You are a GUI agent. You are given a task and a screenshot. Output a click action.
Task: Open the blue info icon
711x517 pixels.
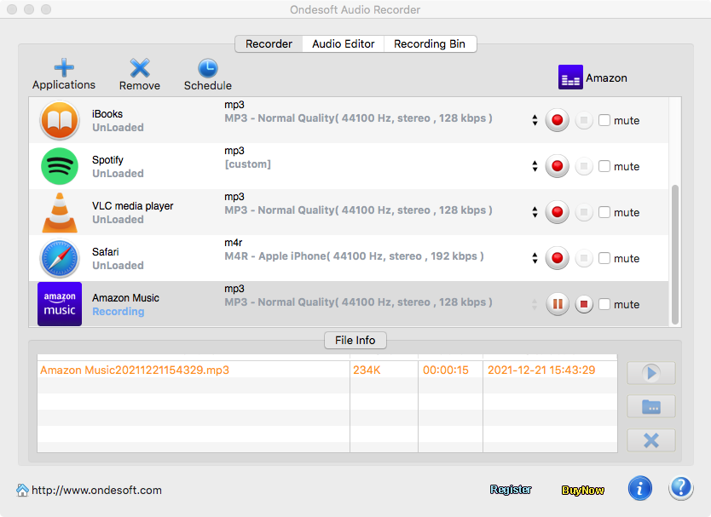tap(639, 488)
